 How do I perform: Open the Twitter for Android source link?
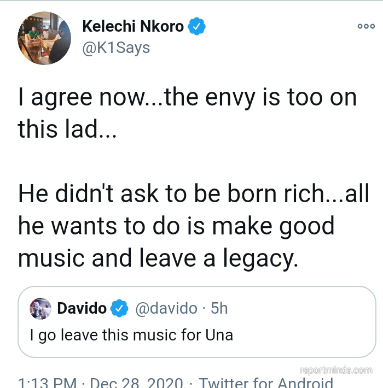(x=265, y=383)
